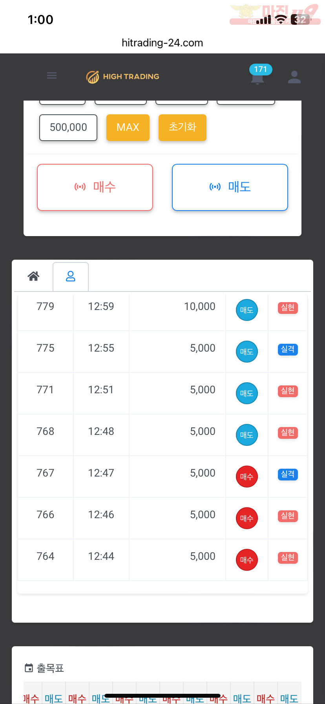
Task: Place a buy order with 매수
Action: (x=95, y=187)
